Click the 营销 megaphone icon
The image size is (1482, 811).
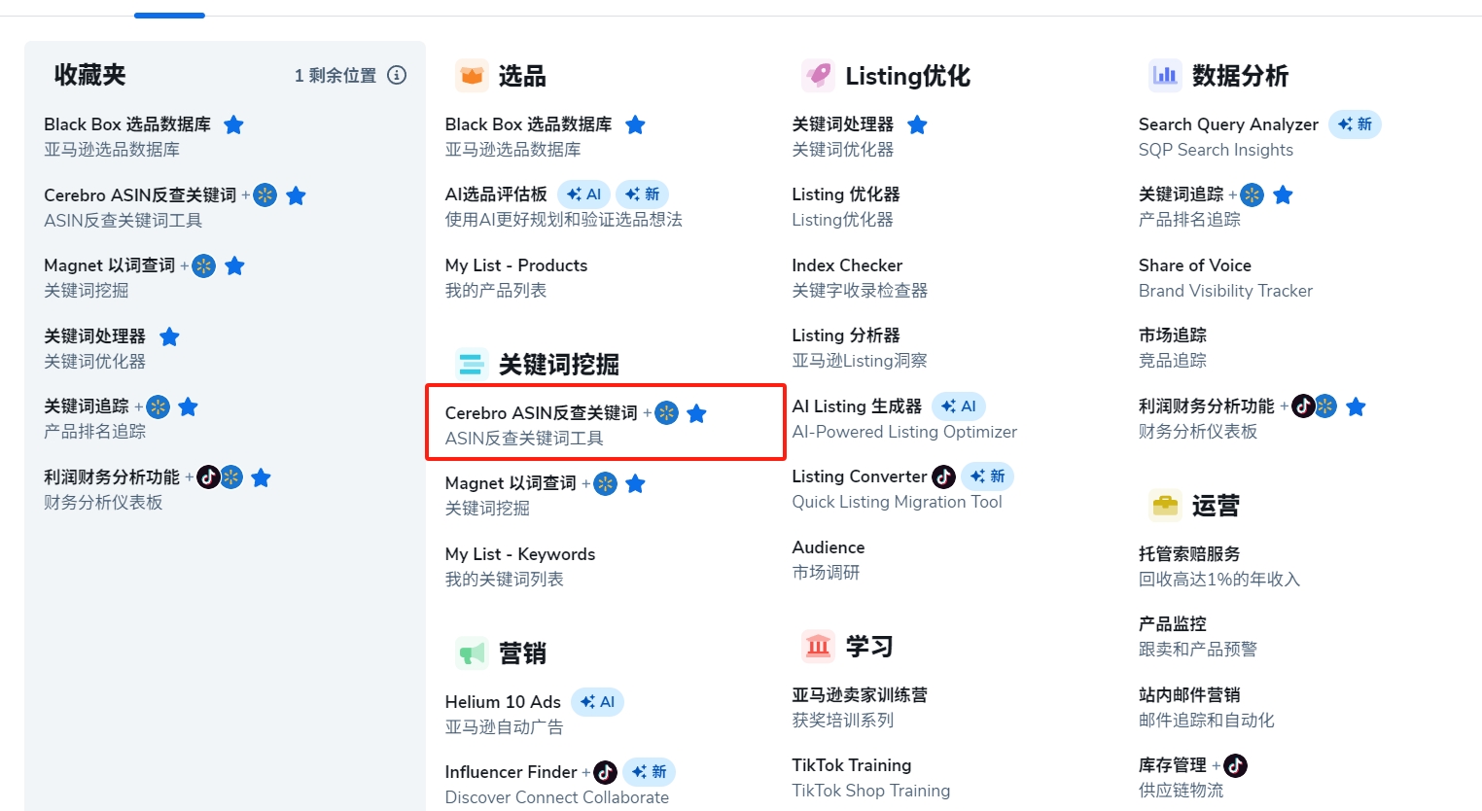click(x=472, y=652)
